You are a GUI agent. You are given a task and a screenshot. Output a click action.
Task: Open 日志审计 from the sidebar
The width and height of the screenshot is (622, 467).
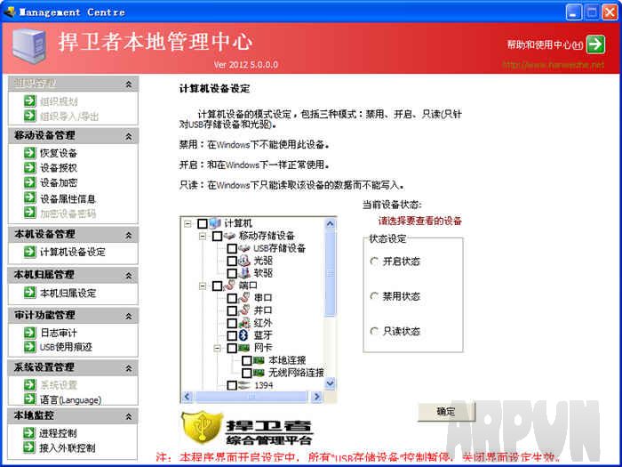59,333
